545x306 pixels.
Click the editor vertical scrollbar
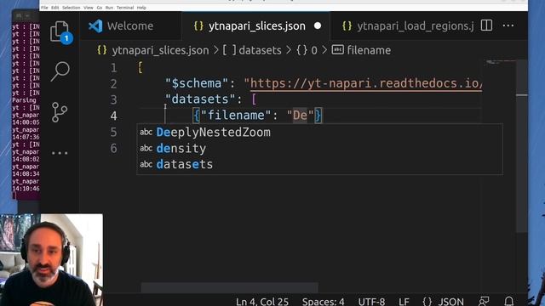tap(522, 145)
